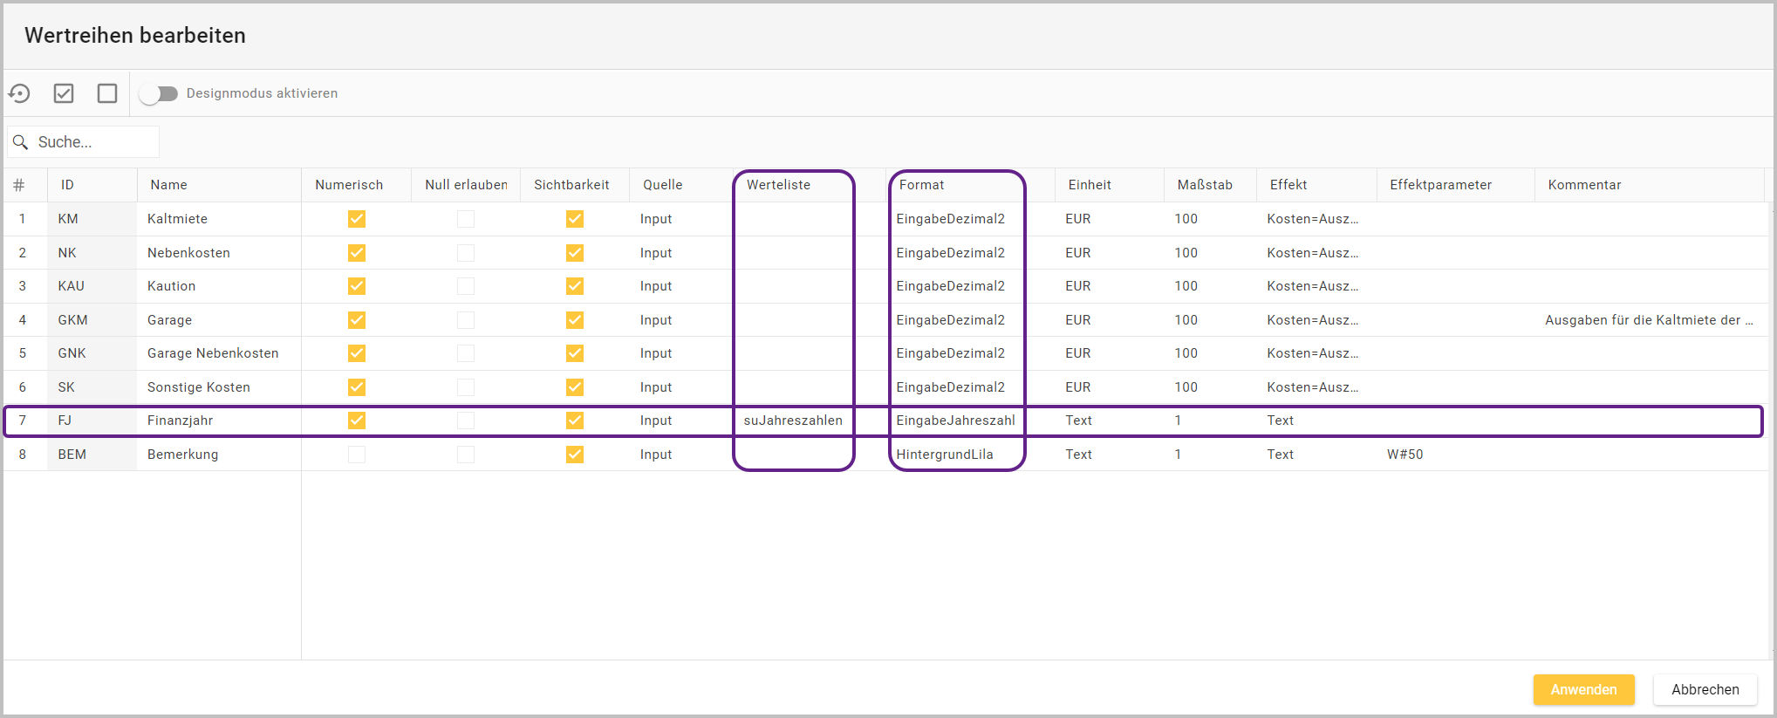Click the Abbrechen button

(x=1705, y=689)
